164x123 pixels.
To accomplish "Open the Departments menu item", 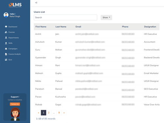I will pyautogui.click(x=13, y=38).
